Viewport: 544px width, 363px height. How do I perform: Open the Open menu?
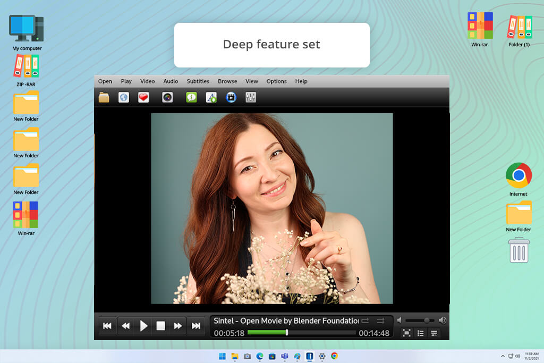105,81
